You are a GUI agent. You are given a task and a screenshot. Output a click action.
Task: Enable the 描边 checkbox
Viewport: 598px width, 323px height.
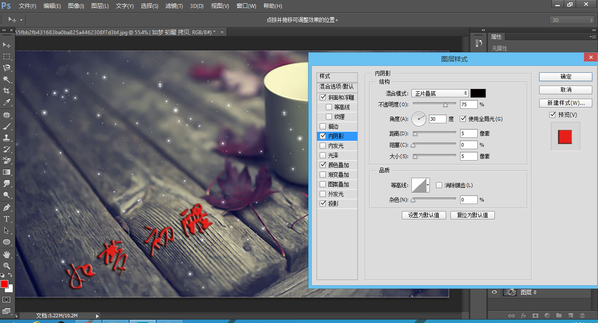click(x=323, y=126)
